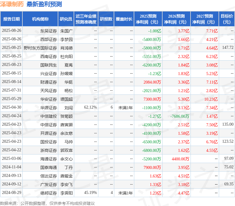The image size is (235, 206).
Task: Click target price 75.02
Action: pos(229,167)
